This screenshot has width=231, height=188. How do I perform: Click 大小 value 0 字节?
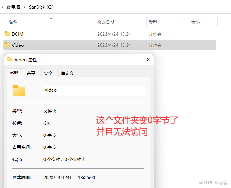(x=50, y=135)
